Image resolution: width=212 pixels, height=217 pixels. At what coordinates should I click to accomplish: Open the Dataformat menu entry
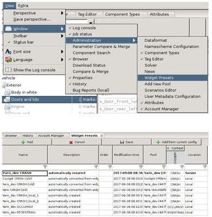point(172,40)
